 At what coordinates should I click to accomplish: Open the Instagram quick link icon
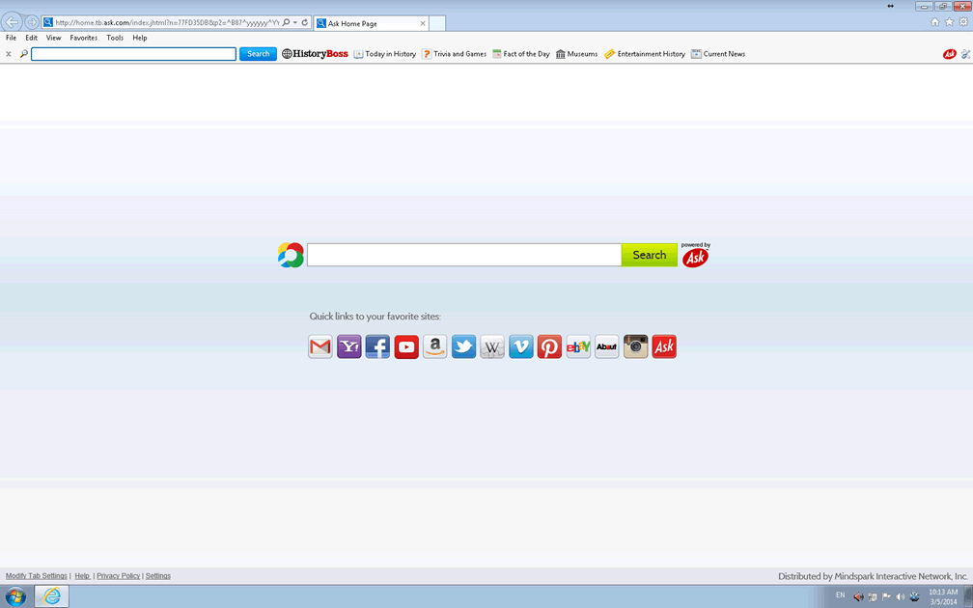(x=635, y=346)
